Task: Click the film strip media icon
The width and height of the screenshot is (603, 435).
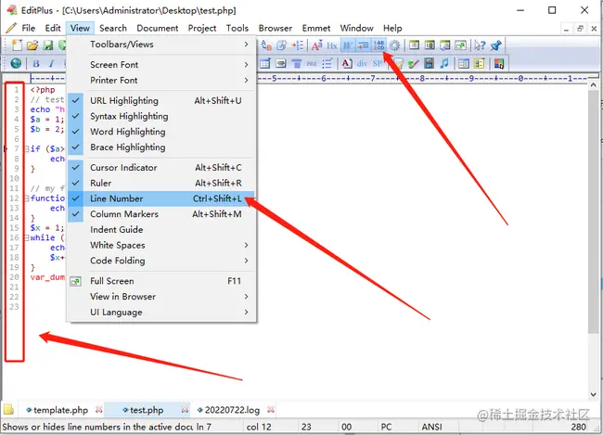Action: click(429, 63)
